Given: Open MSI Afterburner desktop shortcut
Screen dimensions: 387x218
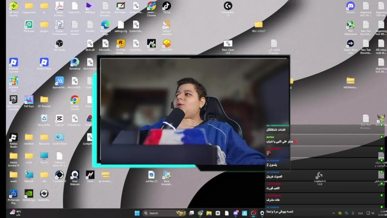Looking at the screenshot, I should pyautogui.click(x=350, y=28).
